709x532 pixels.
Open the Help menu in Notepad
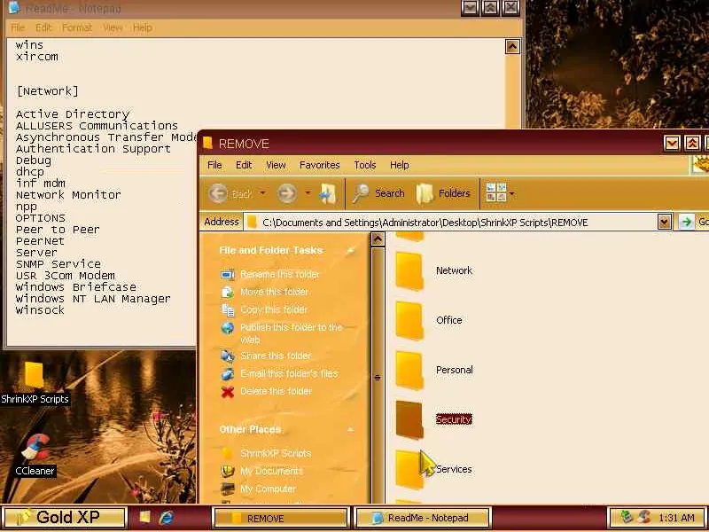[143, 27]
